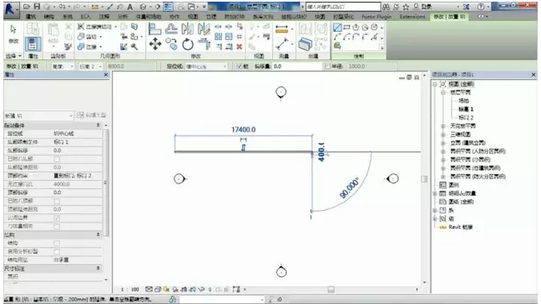Collapse the Dimensions section in Properties
The width and height of the screenshot is (541, 304).
(x=98, y=268)
